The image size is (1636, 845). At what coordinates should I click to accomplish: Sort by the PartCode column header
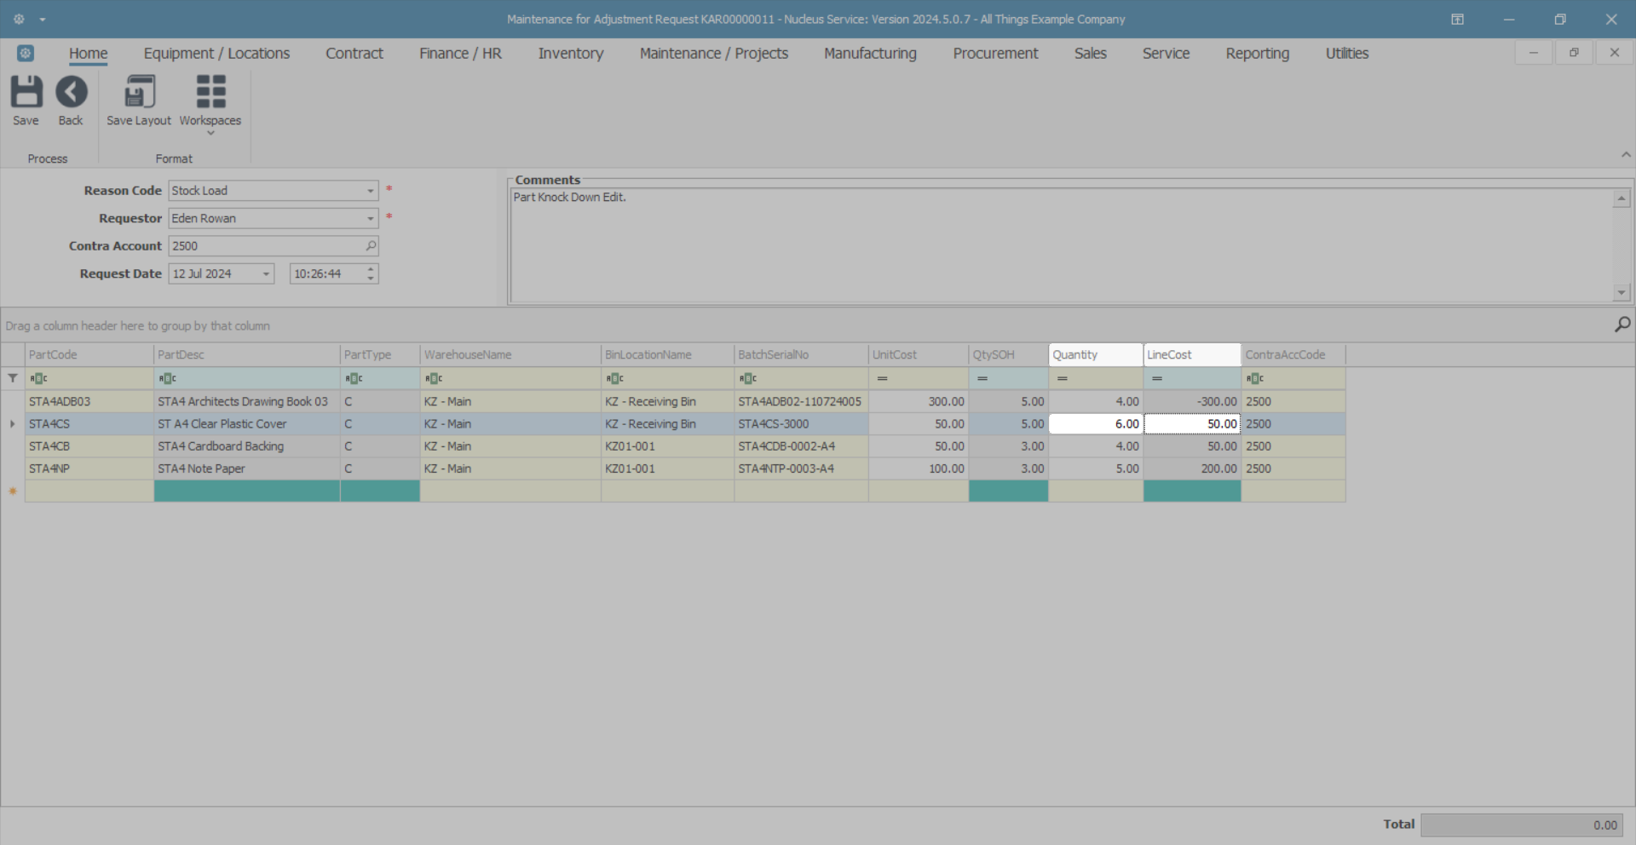[89, 354]
